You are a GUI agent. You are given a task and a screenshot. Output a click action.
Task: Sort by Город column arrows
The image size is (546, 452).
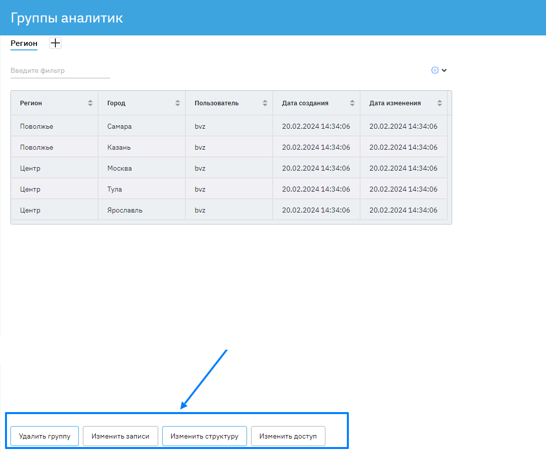(178, 103)
